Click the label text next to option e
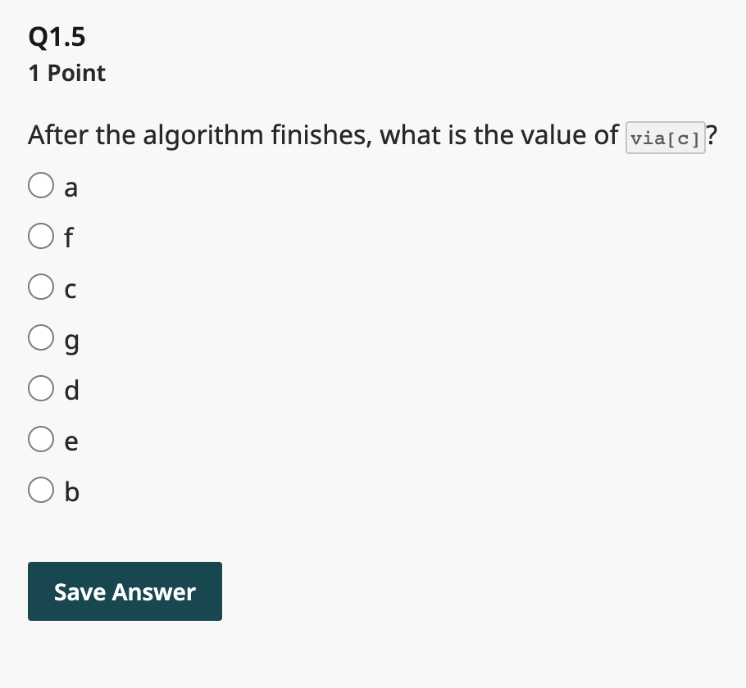Image resolution: width=746 pixels, height=688 pixels. pos(71,441)
